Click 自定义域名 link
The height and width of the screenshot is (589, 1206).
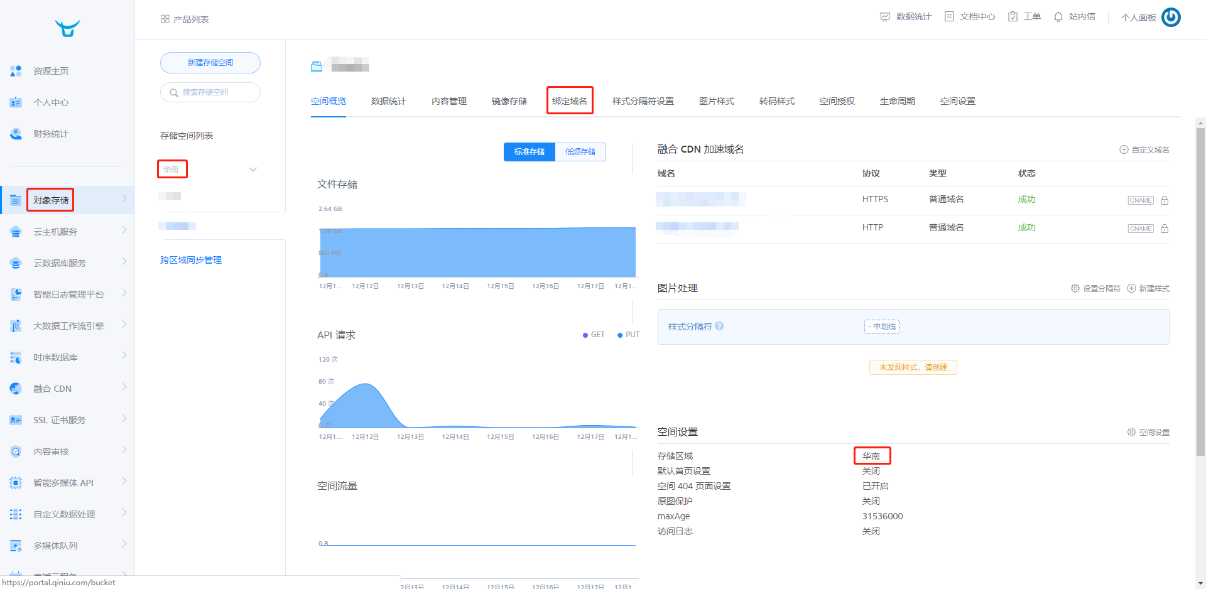(1144, 149)
